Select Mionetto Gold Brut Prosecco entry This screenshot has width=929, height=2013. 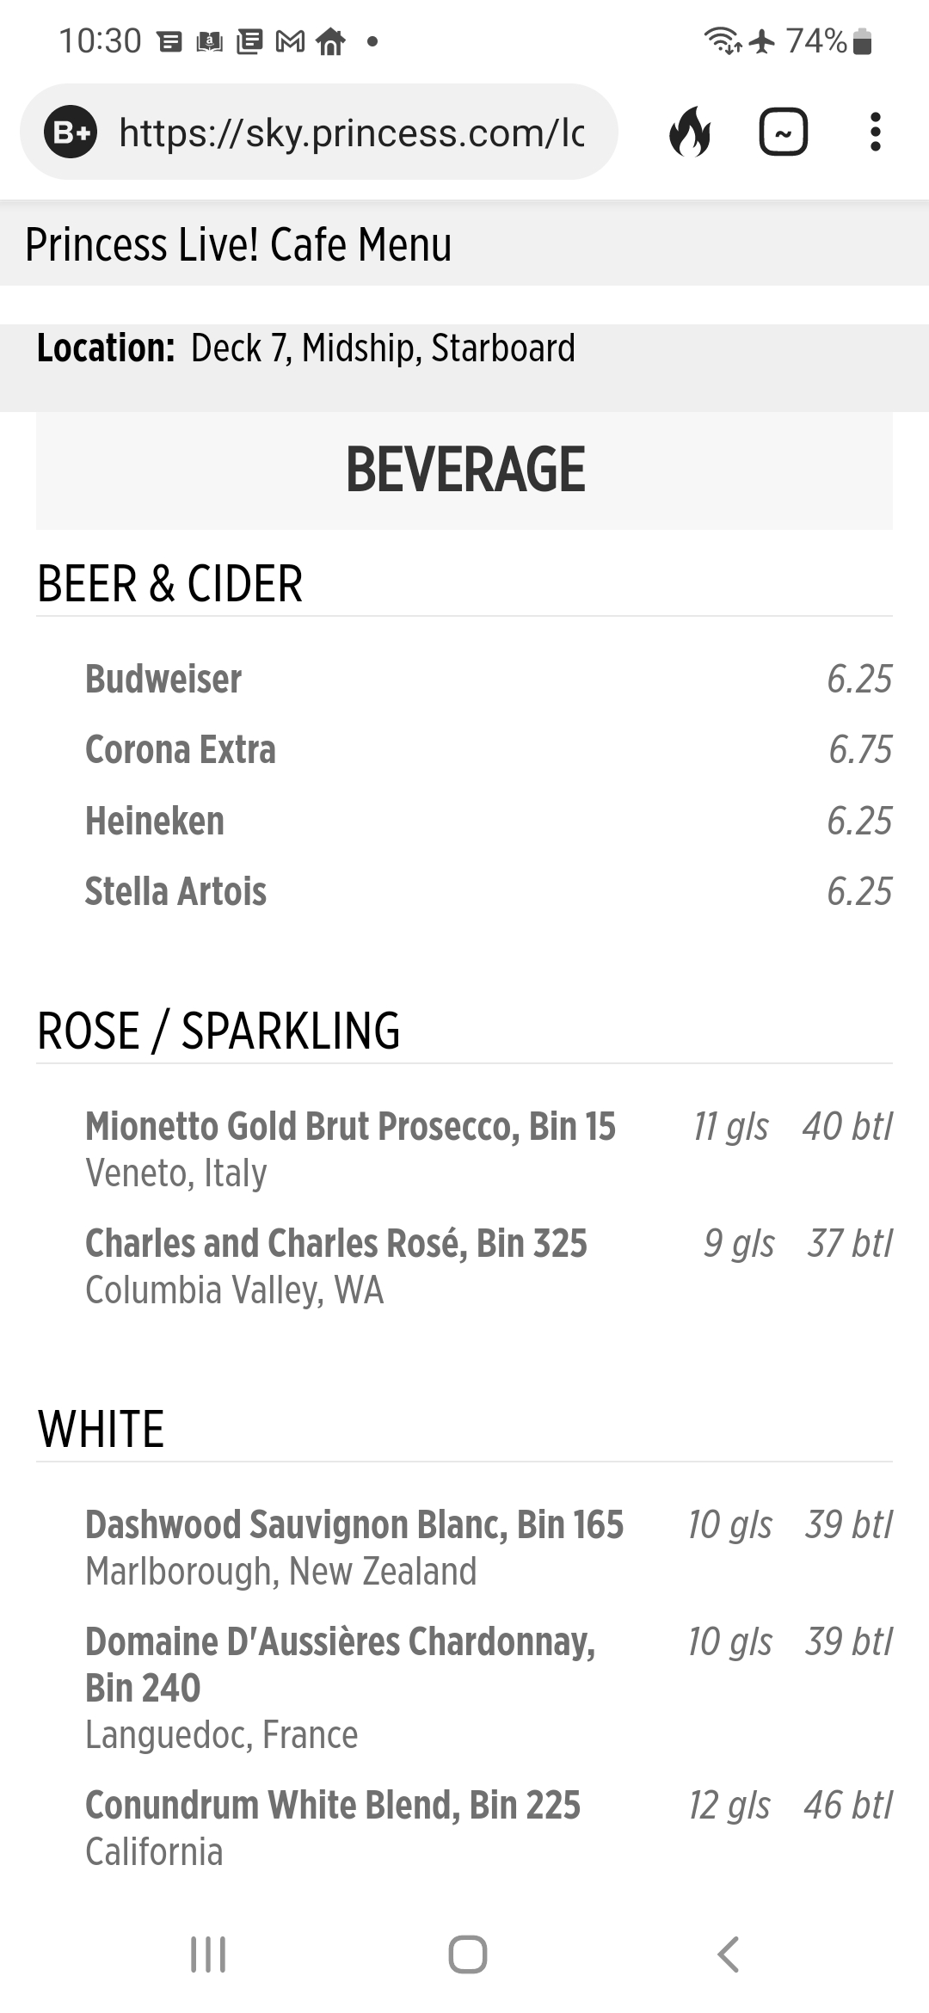point(489,1149)
